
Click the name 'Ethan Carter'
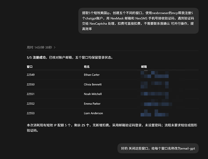92,75
